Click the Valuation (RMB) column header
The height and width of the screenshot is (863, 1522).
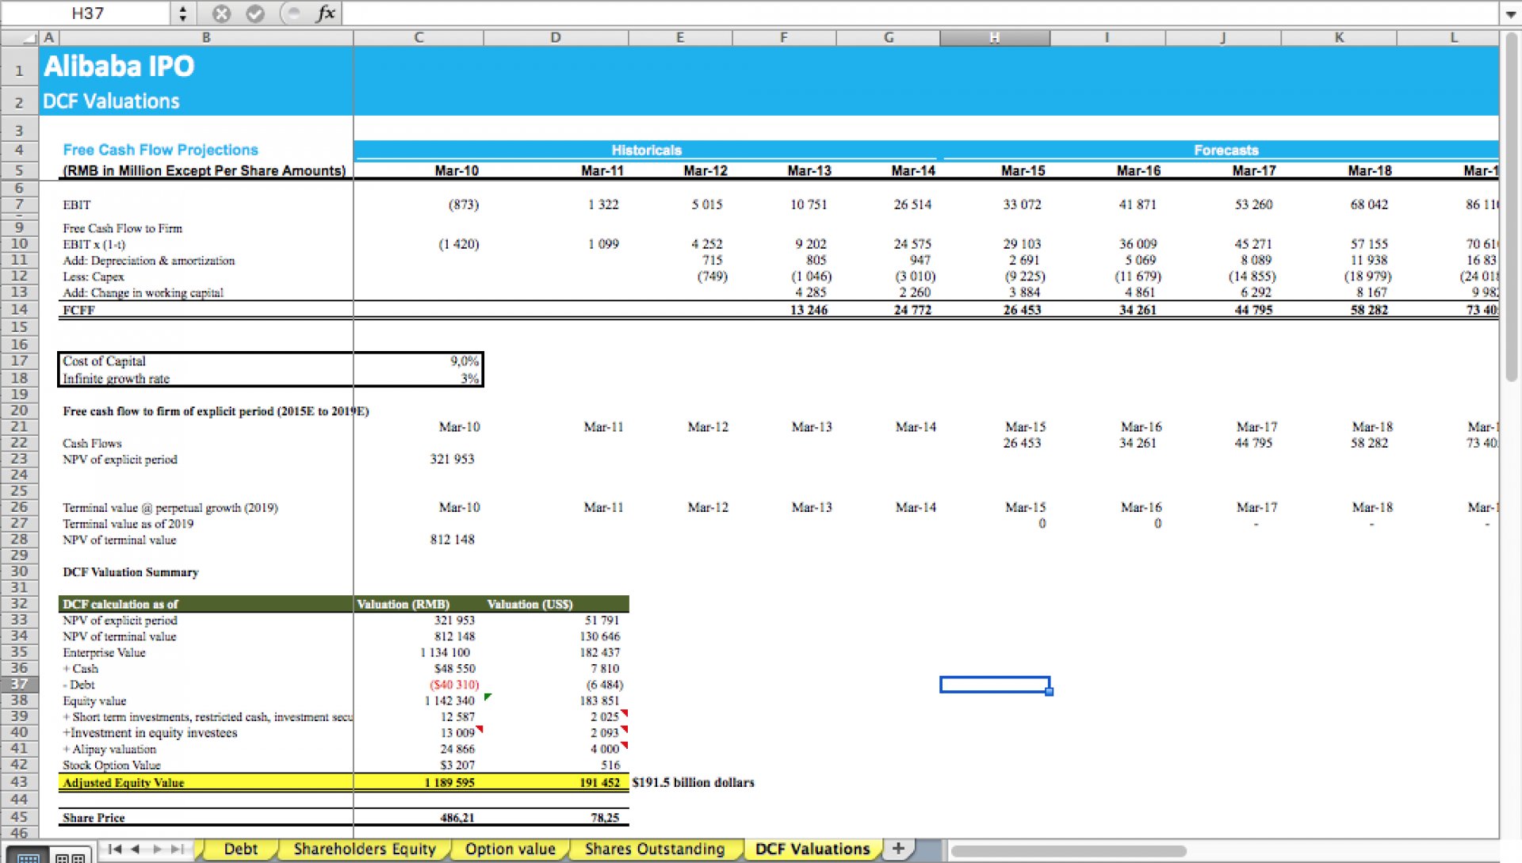(x=403, y=604)
